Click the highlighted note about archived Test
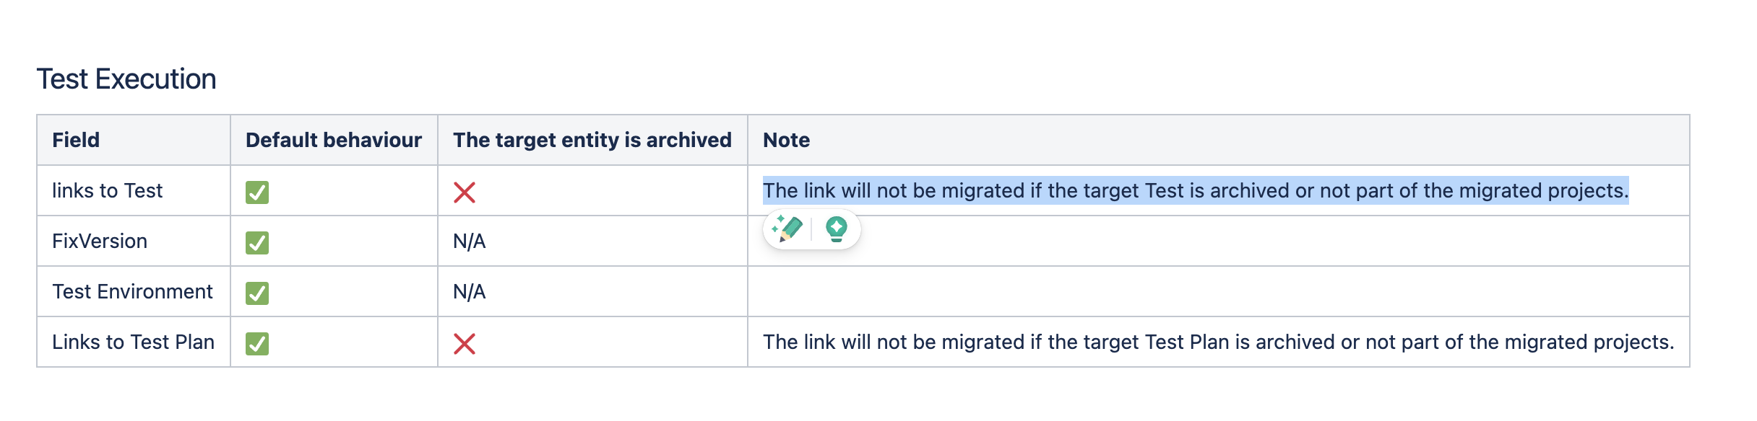The width and height of the screenshot is (1757, 421). click(1196, 190)
